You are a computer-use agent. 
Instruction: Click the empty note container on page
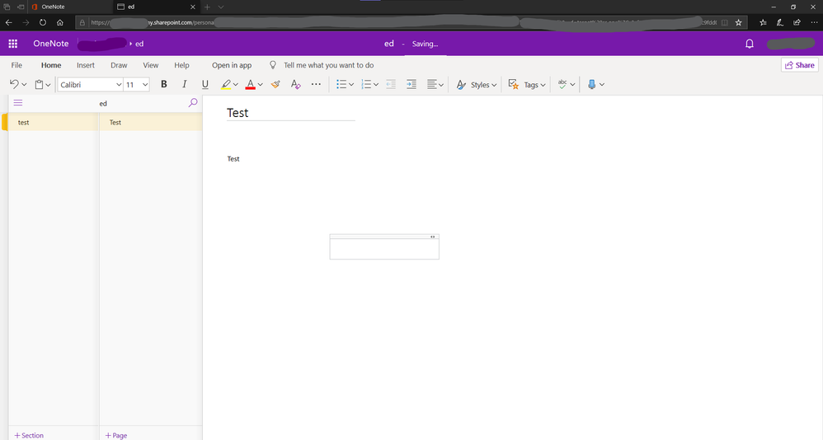(384, 247)
